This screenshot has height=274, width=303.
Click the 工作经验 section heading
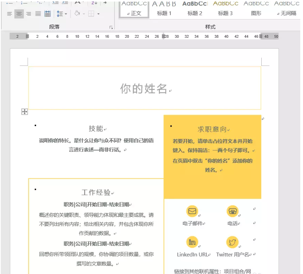(x=96, y=192)
